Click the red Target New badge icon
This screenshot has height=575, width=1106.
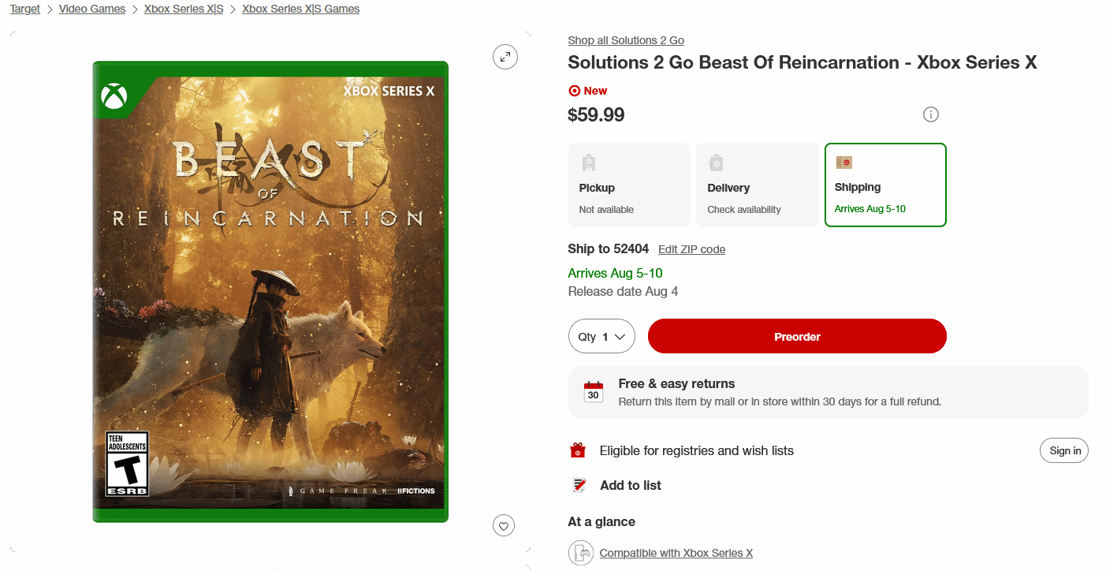point(574,91)
